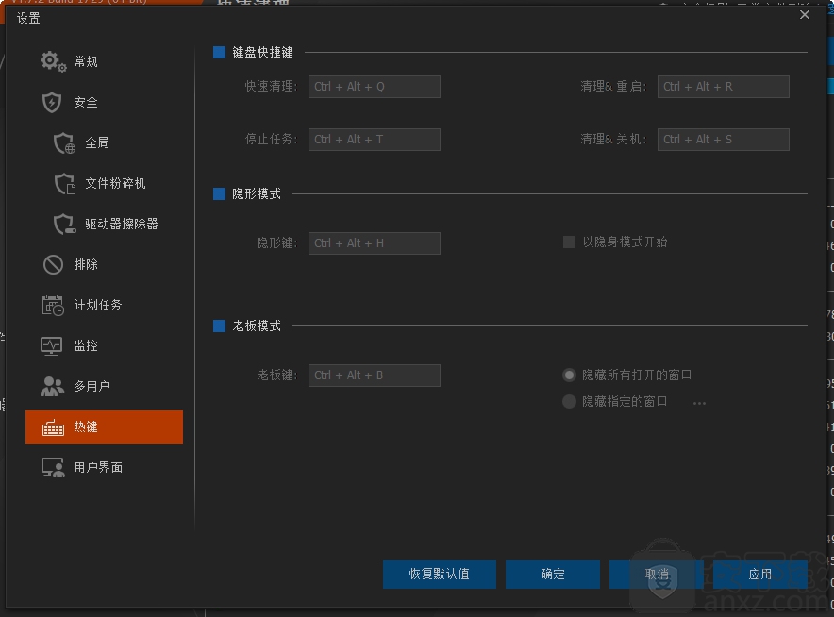Click the 隐形模式 section heading
Screen dimensions: 834x617
click(x=257, y=193)
